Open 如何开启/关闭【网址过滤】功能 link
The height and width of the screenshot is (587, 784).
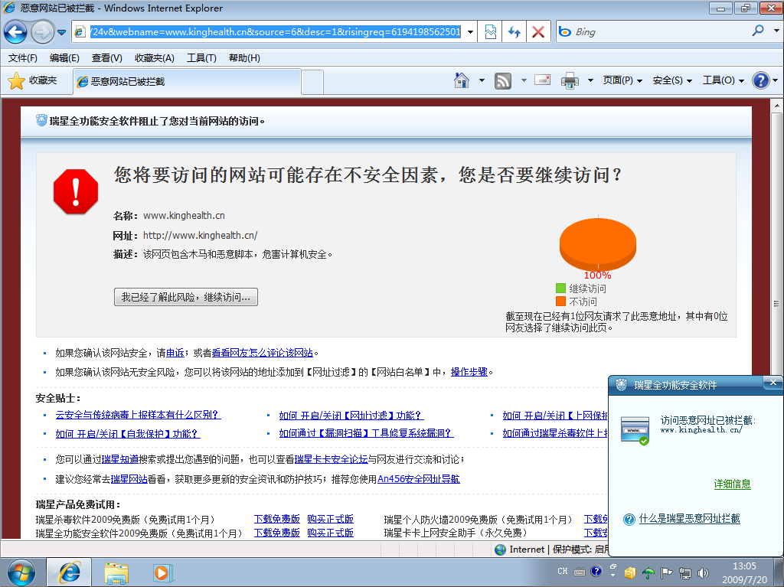pos(351,416)
